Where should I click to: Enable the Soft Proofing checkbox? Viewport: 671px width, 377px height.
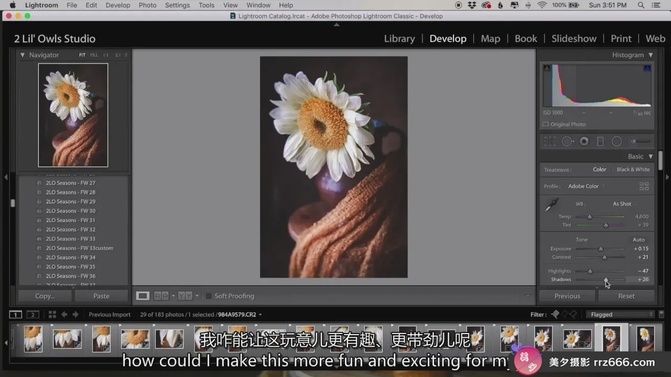tap(209, 296)
